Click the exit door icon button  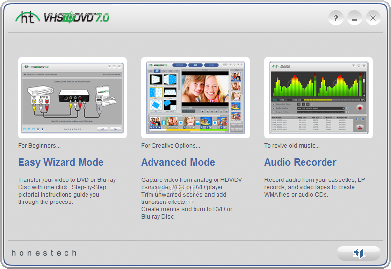359,253
